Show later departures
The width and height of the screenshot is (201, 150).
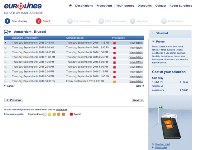(x=140, y=86)
